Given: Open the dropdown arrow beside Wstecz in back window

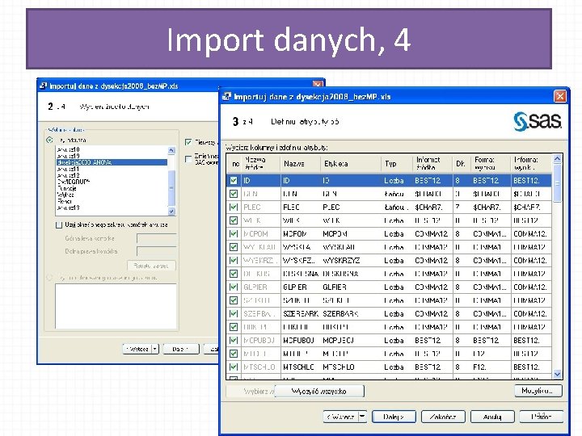Looking at the screenshot, I should coord(155,349).
